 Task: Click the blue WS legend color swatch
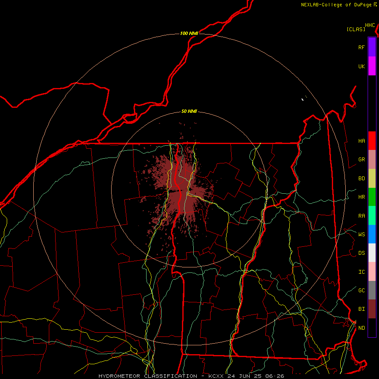click(x=372, y=234)
